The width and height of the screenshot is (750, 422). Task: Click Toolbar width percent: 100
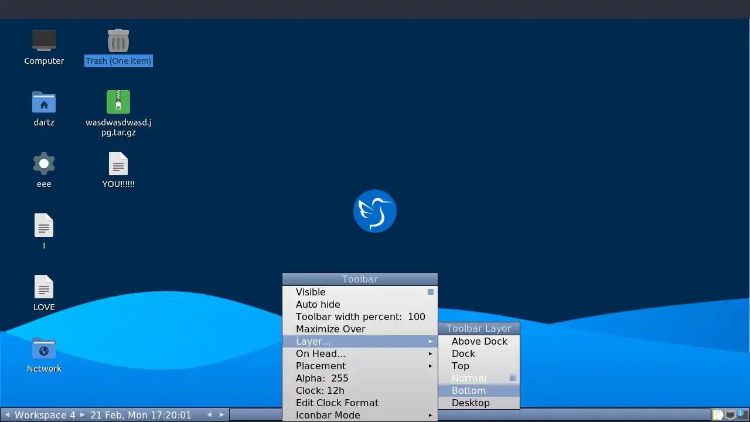coord(360,316)
